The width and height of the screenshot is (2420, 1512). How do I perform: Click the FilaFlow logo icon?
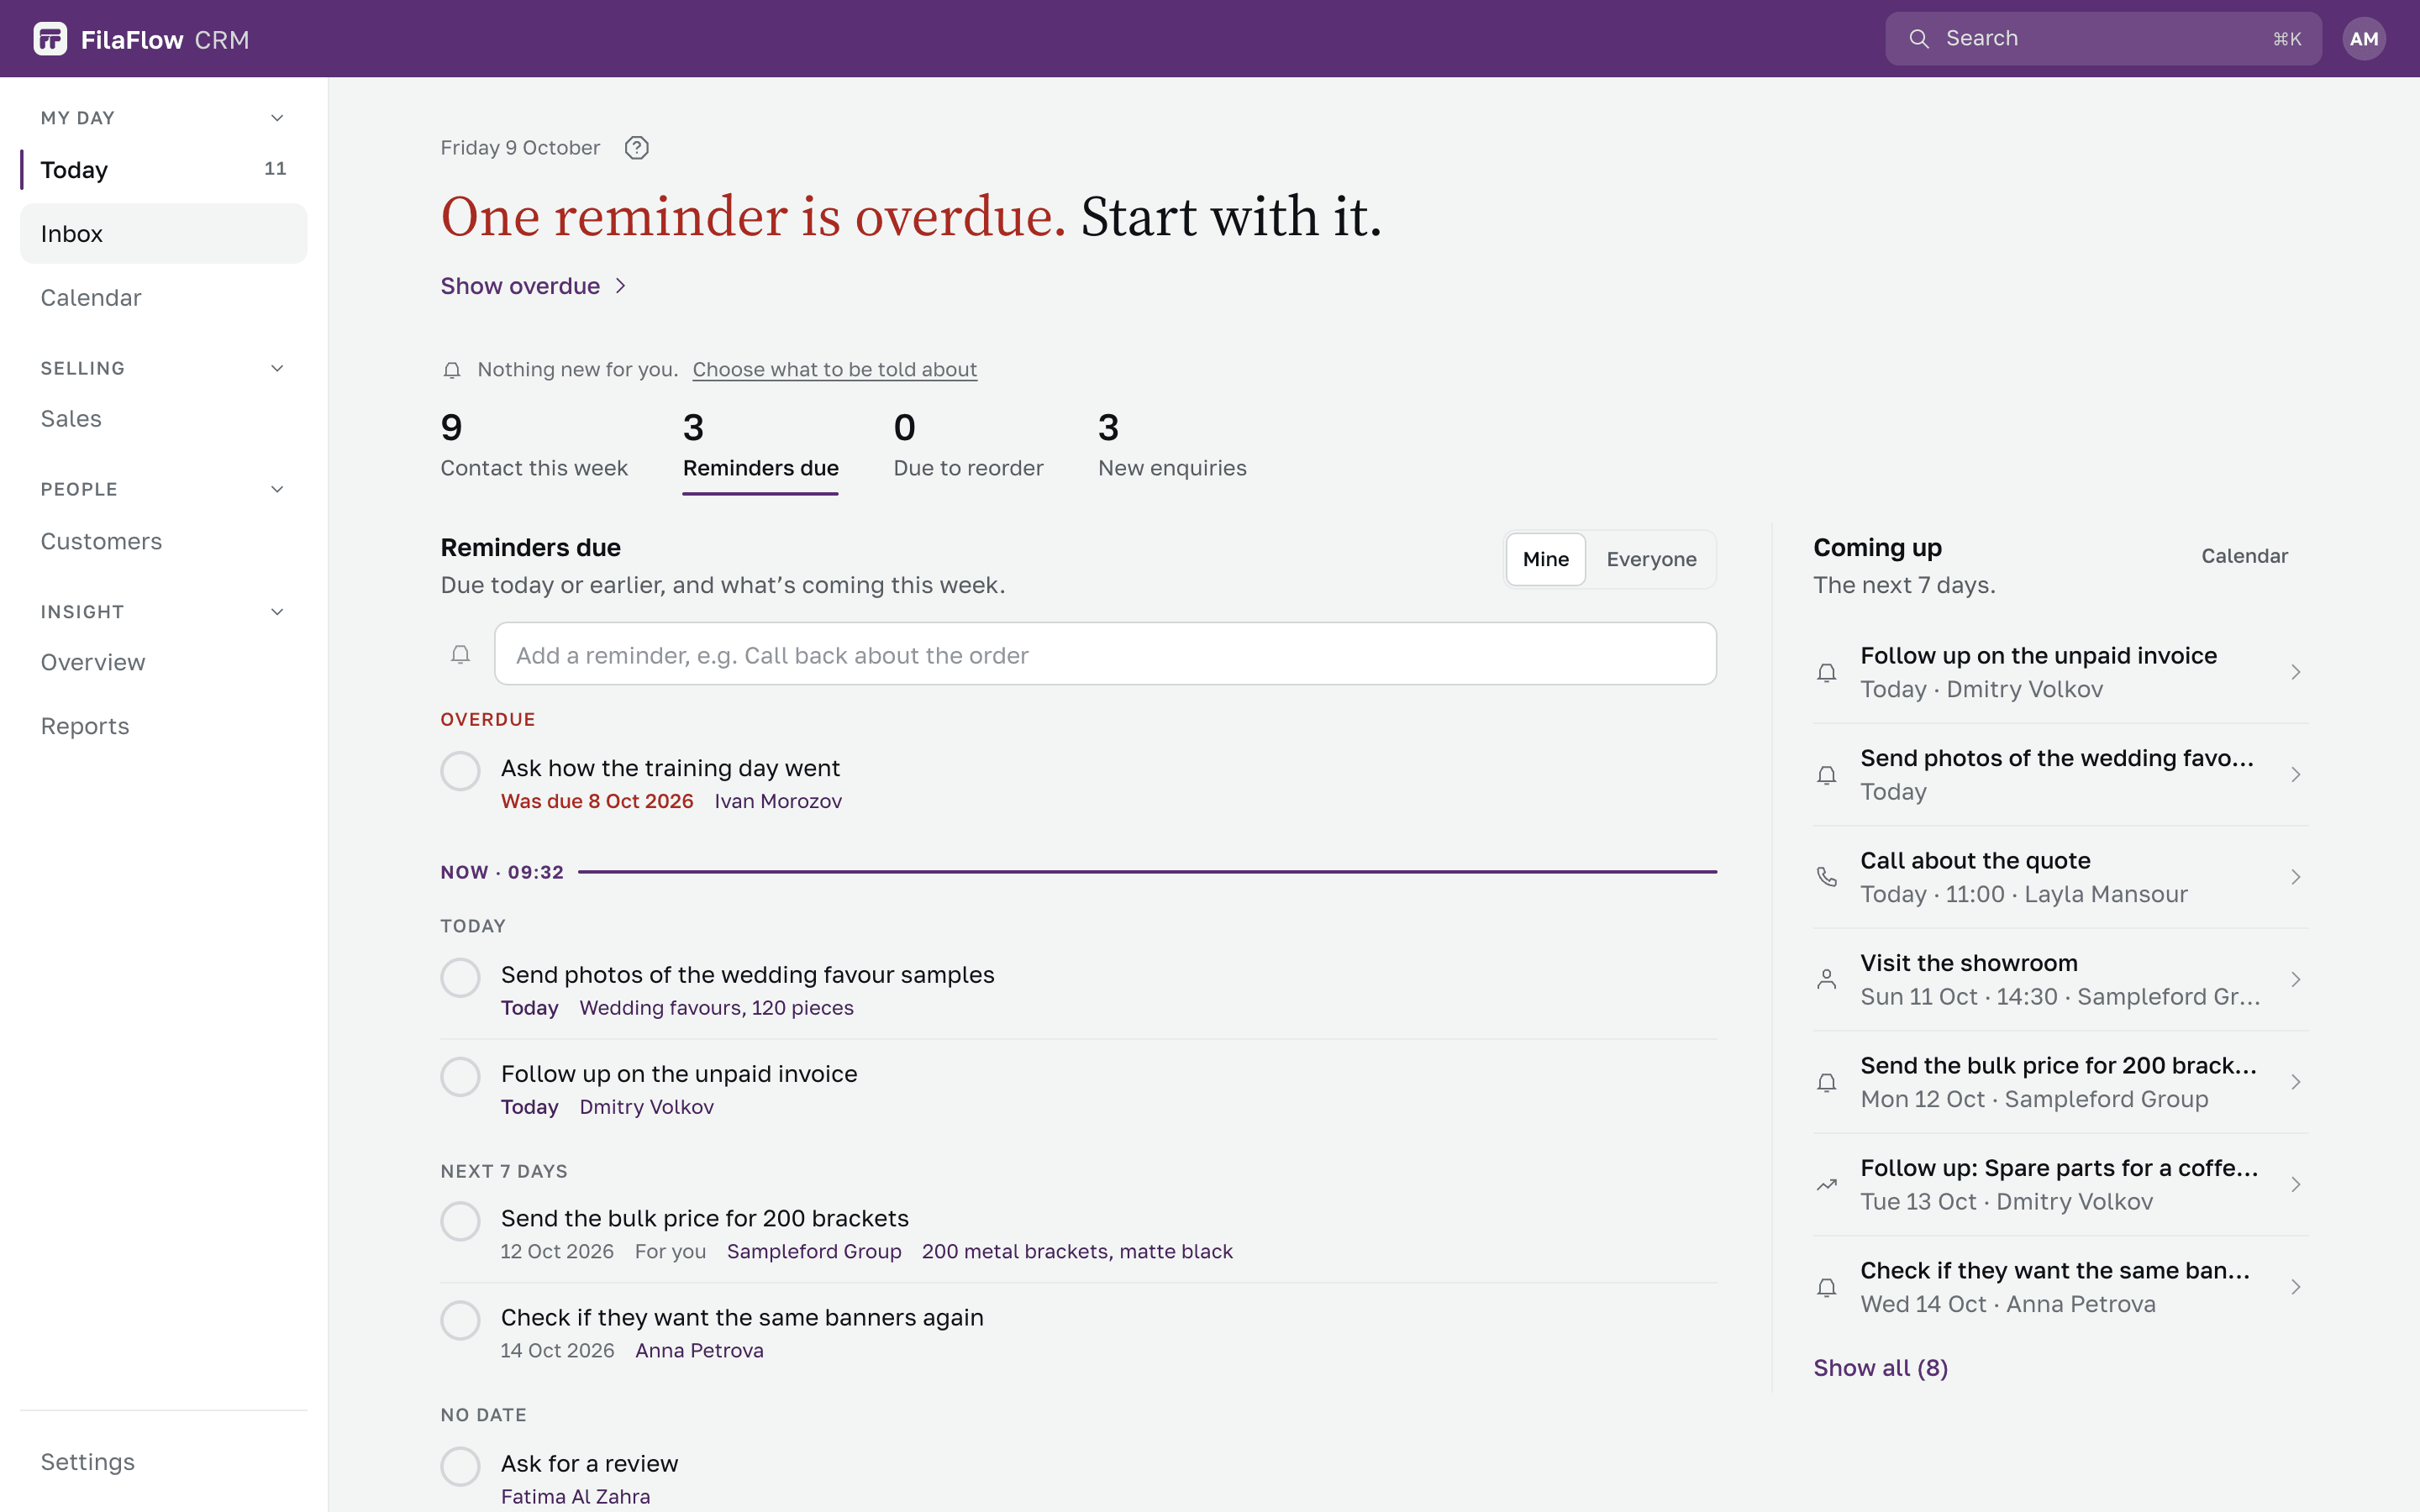[x=50, y=39]
